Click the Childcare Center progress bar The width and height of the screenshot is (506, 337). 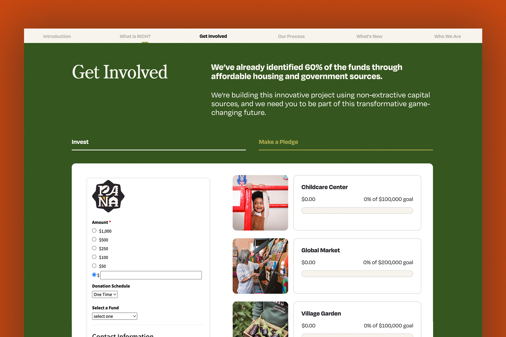coord(357,210)
